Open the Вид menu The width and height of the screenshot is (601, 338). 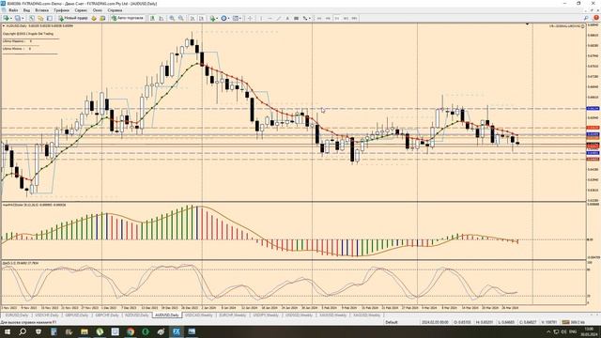coord(26,10)
